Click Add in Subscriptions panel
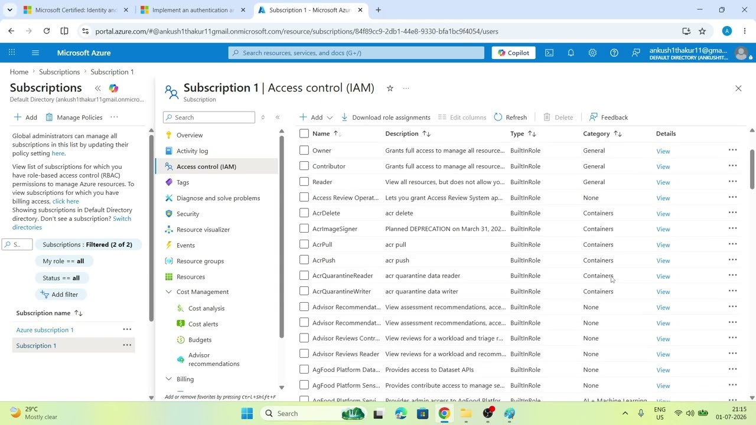 (x=25, y=117)
